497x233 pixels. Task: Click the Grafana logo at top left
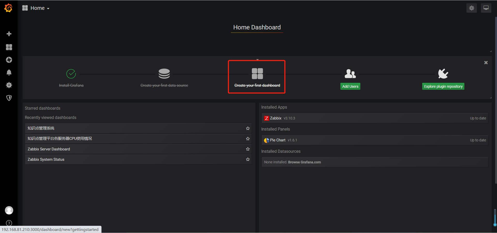click(9, 8)
